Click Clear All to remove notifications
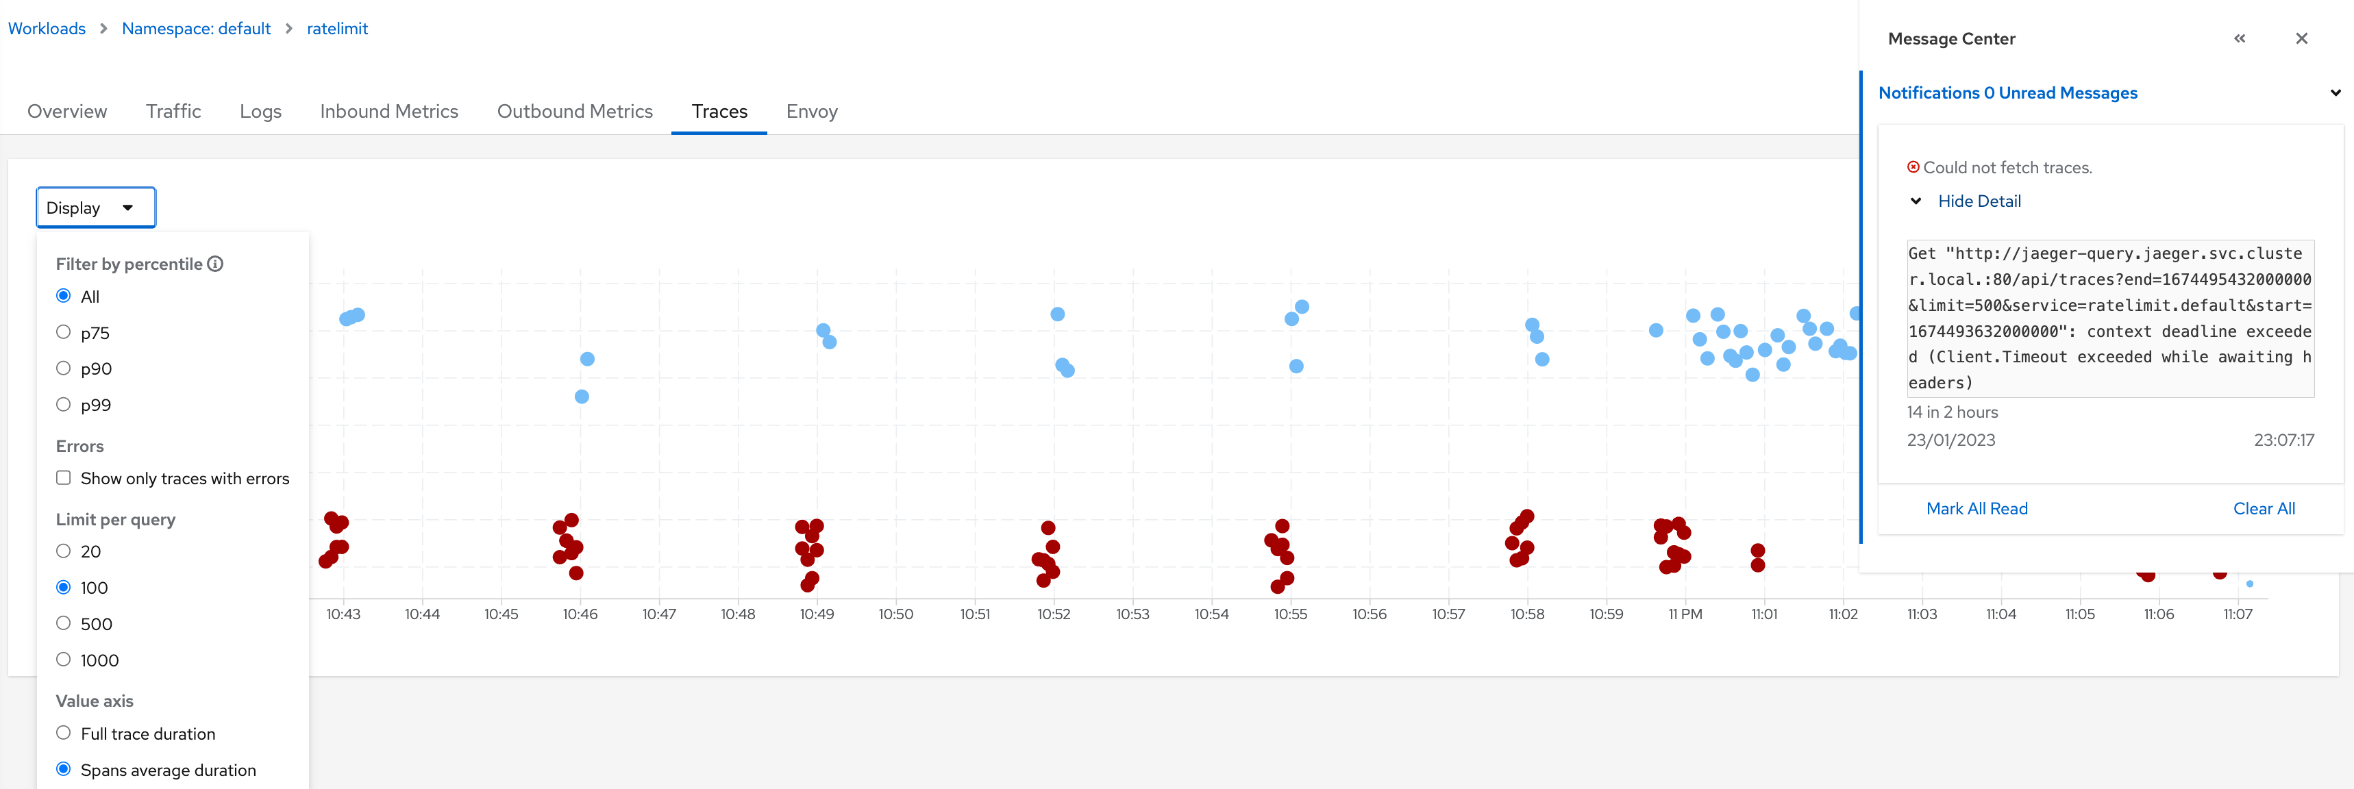Image resolution: width=2354 pixels, height=789 pixels. 2264,508
